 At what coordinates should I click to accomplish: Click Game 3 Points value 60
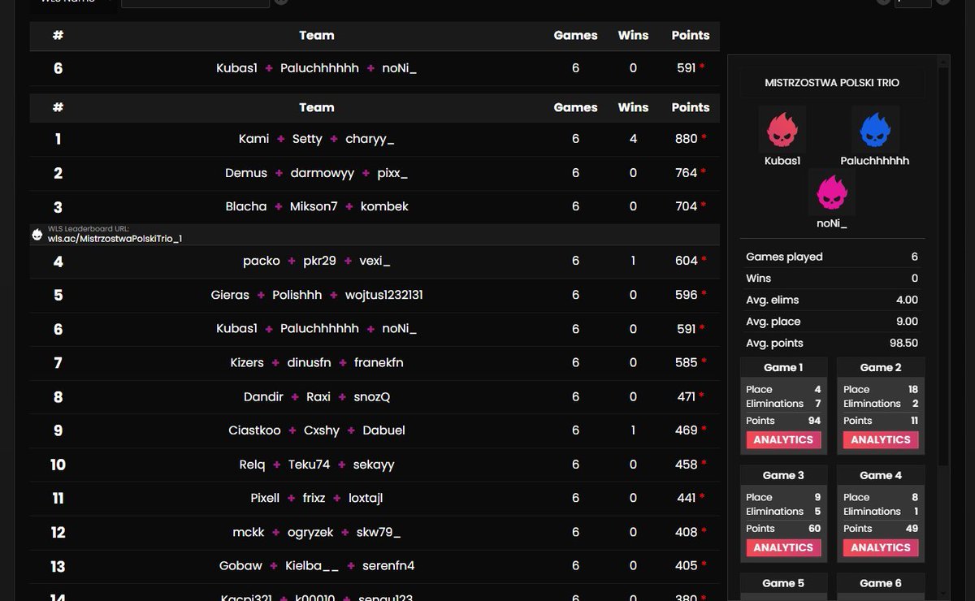(814, 529)
